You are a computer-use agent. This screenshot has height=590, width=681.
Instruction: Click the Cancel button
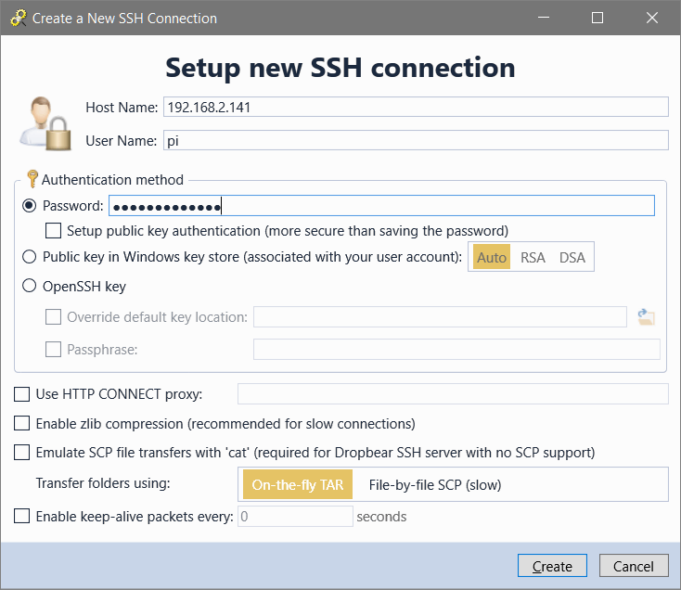[x=634, y=566]
